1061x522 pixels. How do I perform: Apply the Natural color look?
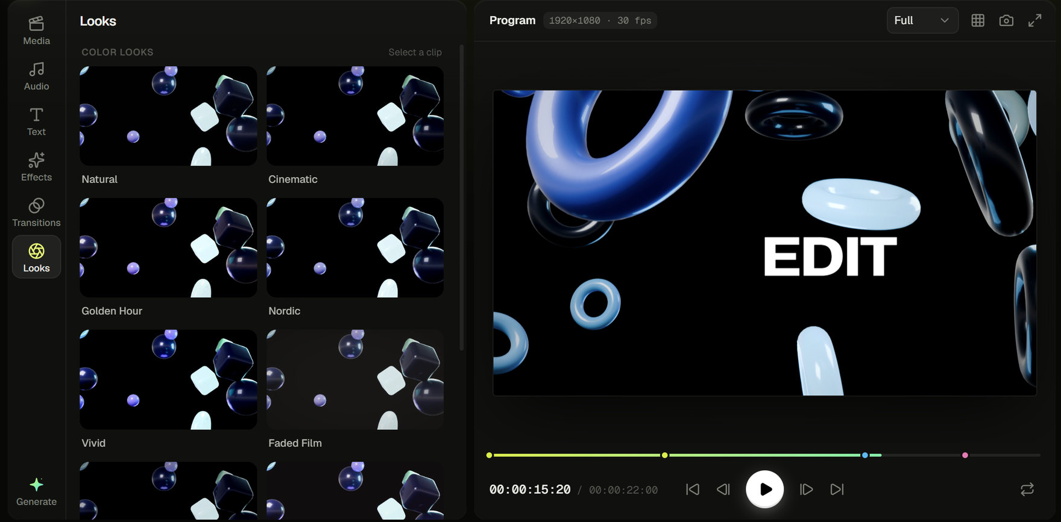coord(168,116)
